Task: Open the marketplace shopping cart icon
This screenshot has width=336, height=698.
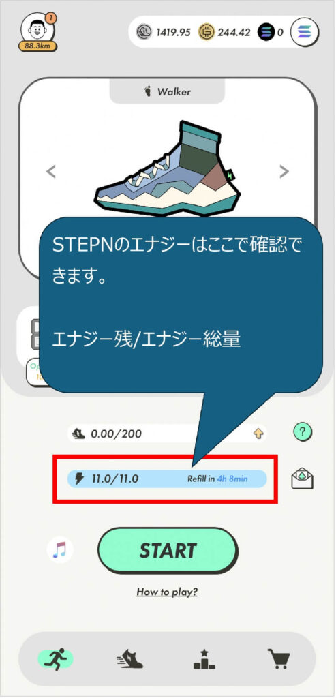Action: coord(278,659)
